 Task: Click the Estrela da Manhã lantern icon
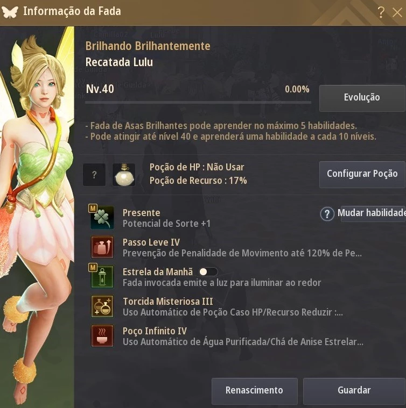[x=102, y=277]
